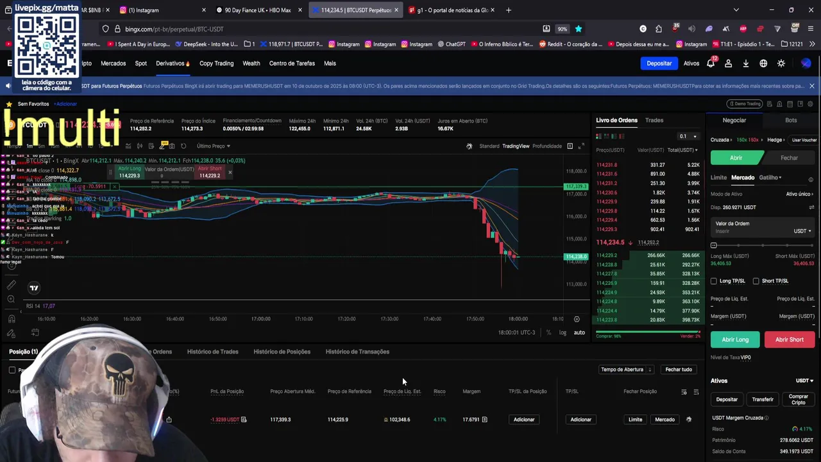Switch to Bots tab

(x=791, y=121)
